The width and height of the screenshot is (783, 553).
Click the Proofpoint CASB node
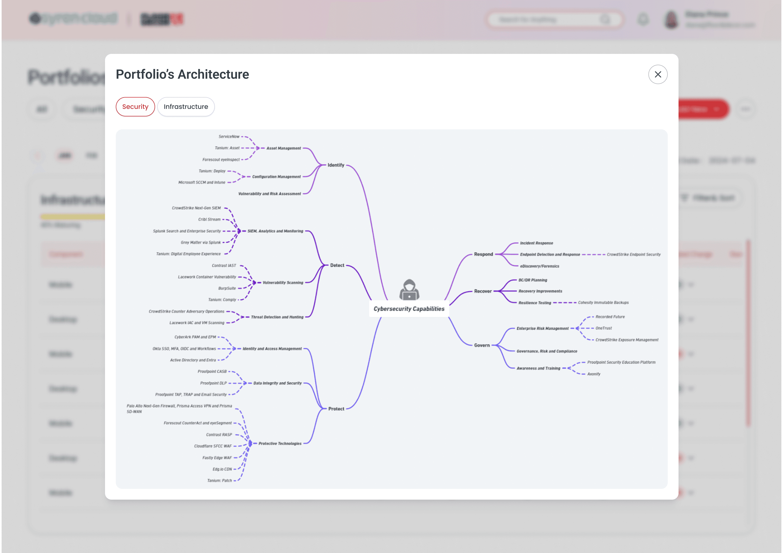point(212,371)
